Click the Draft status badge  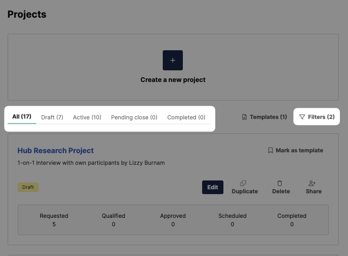[x=28, y=187]
